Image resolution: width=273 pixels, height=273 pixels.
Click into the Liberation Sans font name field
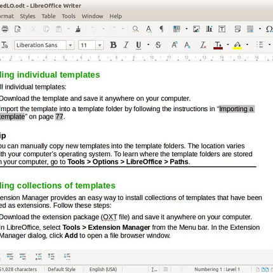[x=40, y=45]
